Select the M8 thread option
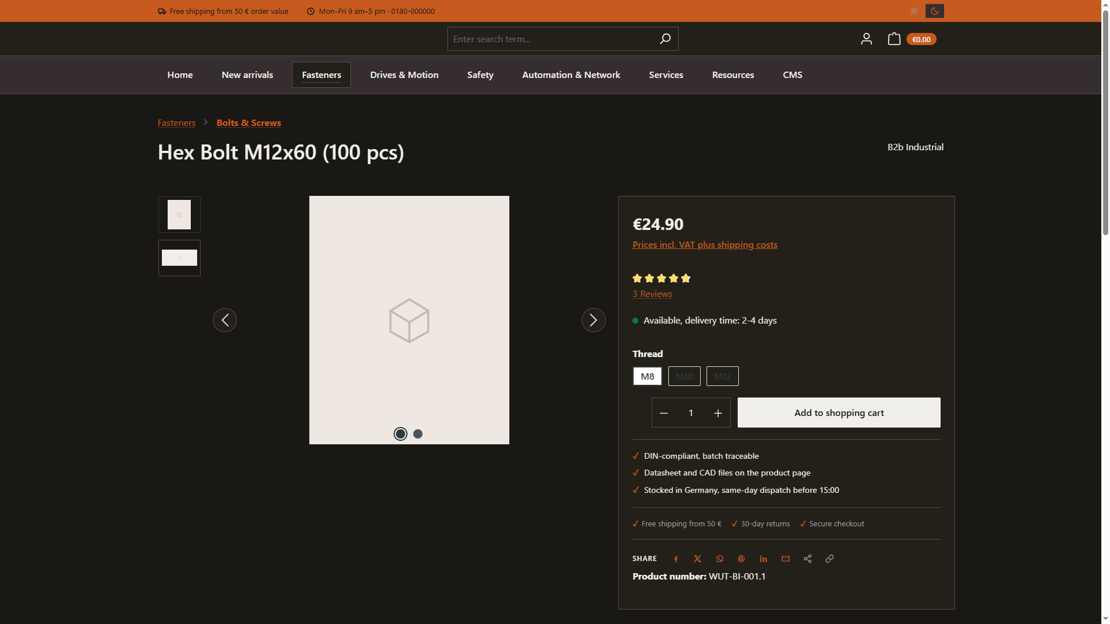This screenshot has width=1110, height=624. coord(647,376)
